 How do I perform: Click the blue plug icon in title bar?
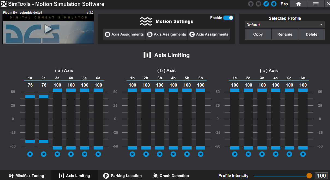[274, 4]
